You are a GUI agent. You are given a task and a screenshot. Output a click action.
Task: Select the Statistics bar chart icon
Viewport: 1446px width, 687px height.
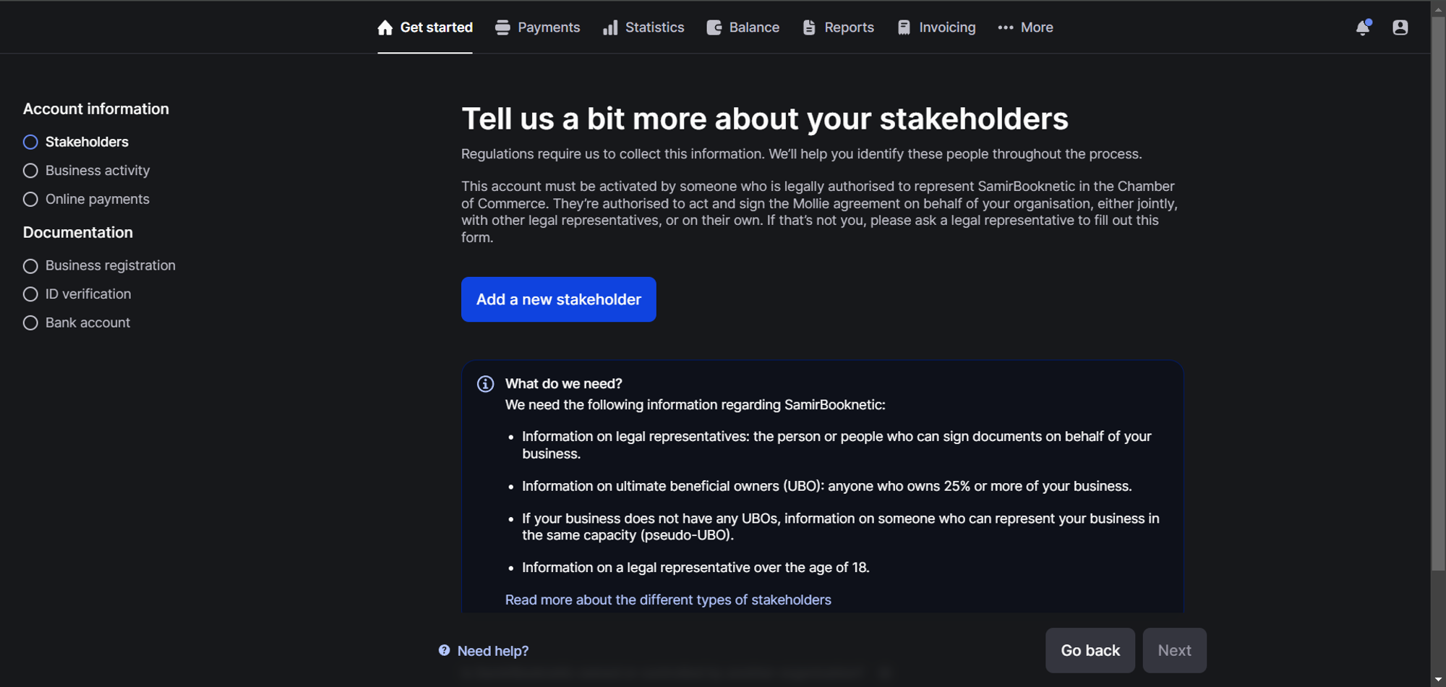click(x=610, y=27)
